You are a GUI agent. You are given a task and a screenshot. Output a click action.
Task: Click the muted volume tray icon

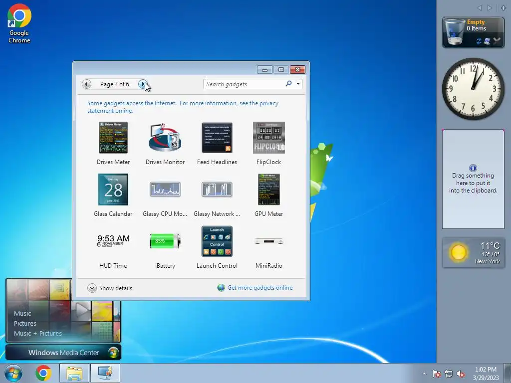coord(461,374)
